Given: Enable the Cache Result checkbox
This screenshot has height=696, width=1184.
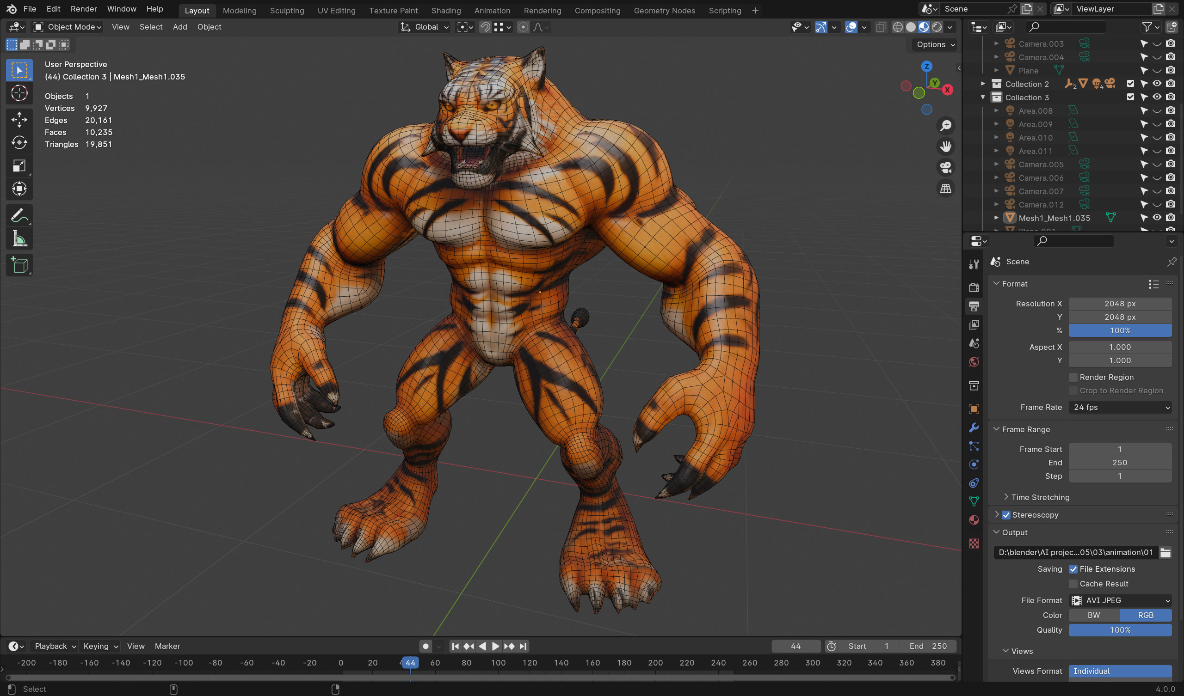Looking at the screenshot, I should click(1073, 584).
